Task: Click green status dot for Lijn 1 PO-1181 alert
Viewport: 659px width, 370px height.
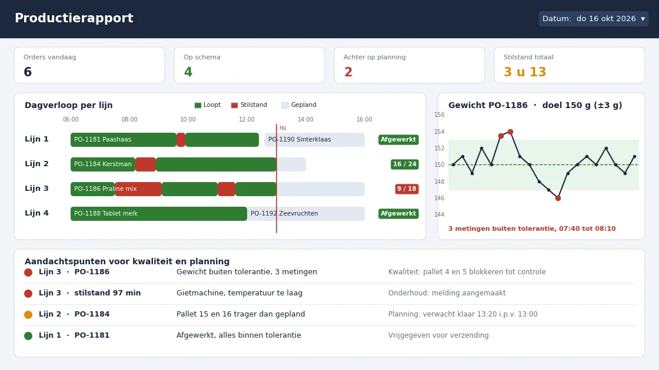Action: [28, 335]
